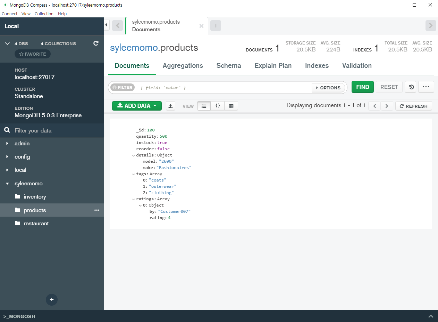Create a database with the plus button
Viewport: 438px width, 322px height.
(52, 299)
